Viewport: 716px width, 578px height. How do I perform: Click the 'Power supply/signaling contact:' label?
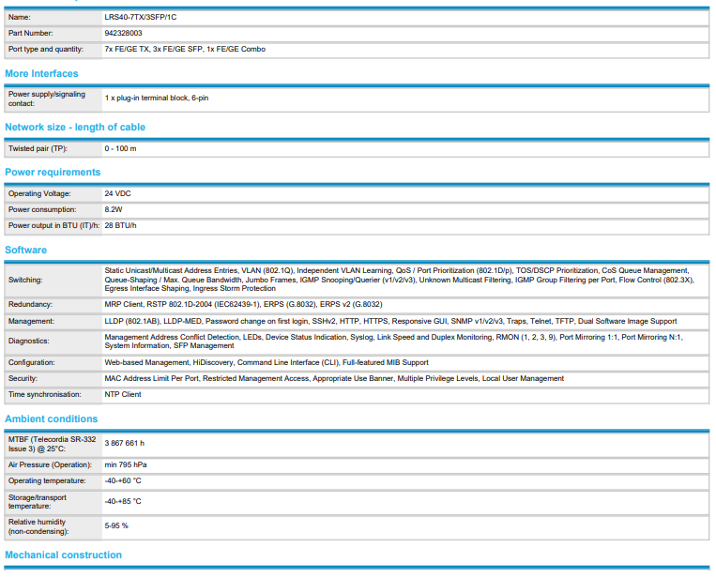pos(47,99)
